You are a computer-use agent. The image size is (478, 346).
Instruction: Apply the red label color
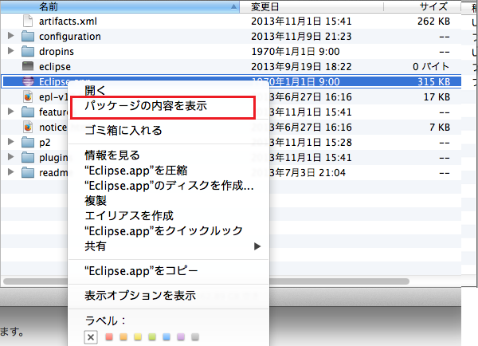109,337
